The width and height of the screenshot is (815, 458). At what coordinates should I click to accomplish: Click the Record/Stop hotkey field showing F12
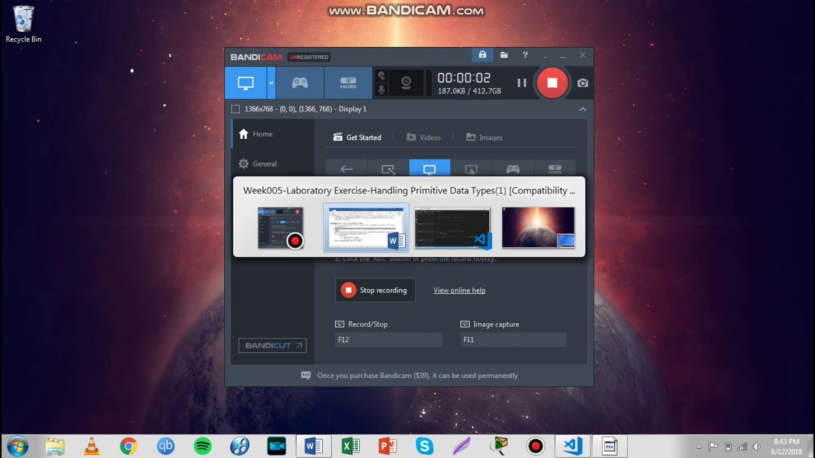[x=388, y=340]
